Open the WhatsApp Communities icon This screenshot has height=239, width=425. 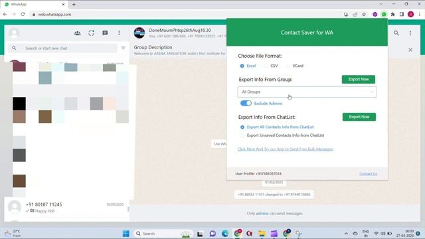point(77,33)
